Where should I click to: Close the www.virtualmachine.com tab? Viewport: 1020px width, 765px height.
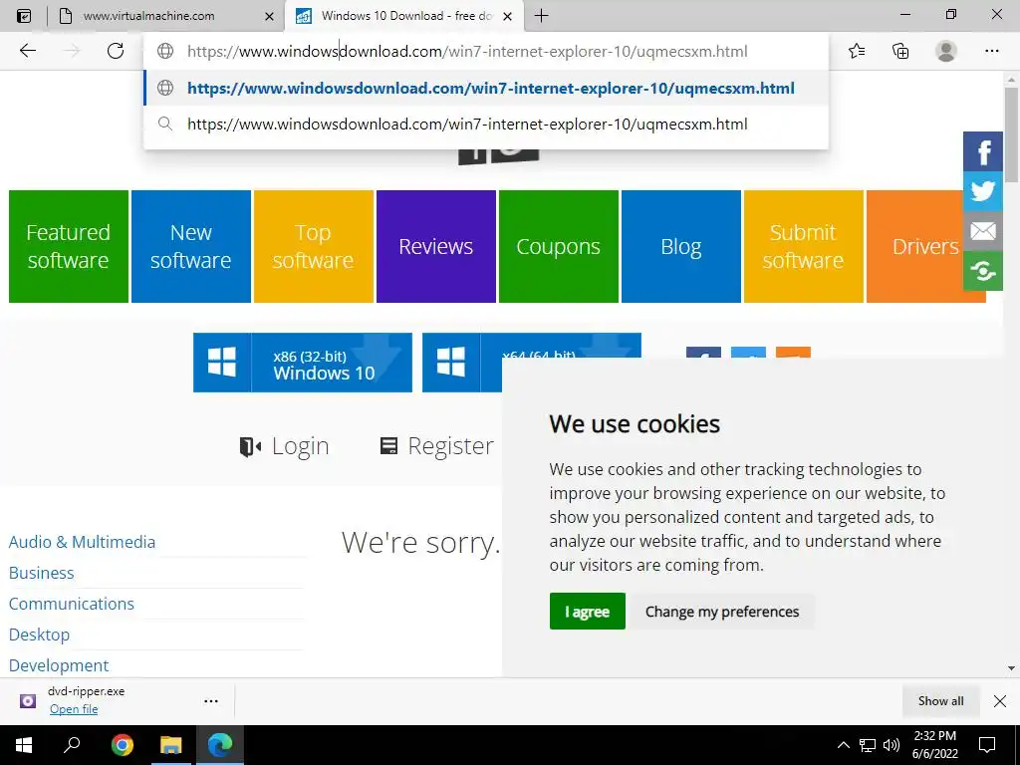(269, 16)
